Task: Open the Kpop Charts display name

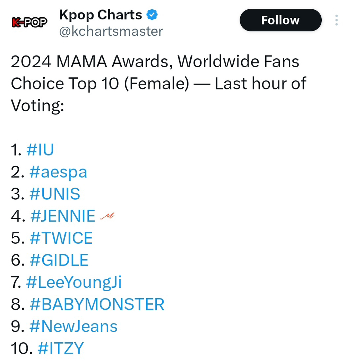Action: [101, 15]
